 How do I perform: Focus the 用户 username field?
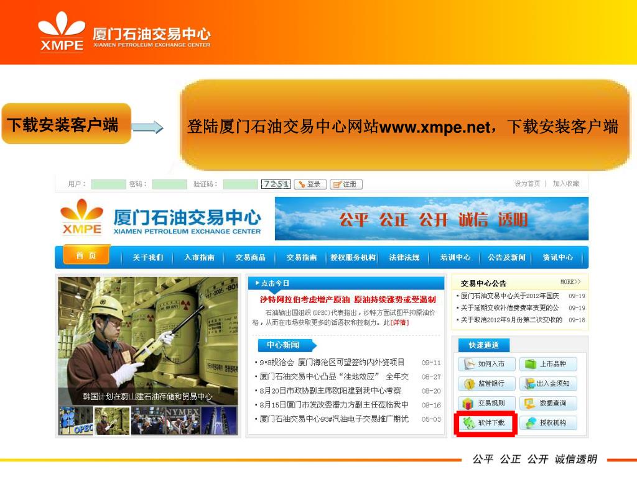[x=108, y=184]
